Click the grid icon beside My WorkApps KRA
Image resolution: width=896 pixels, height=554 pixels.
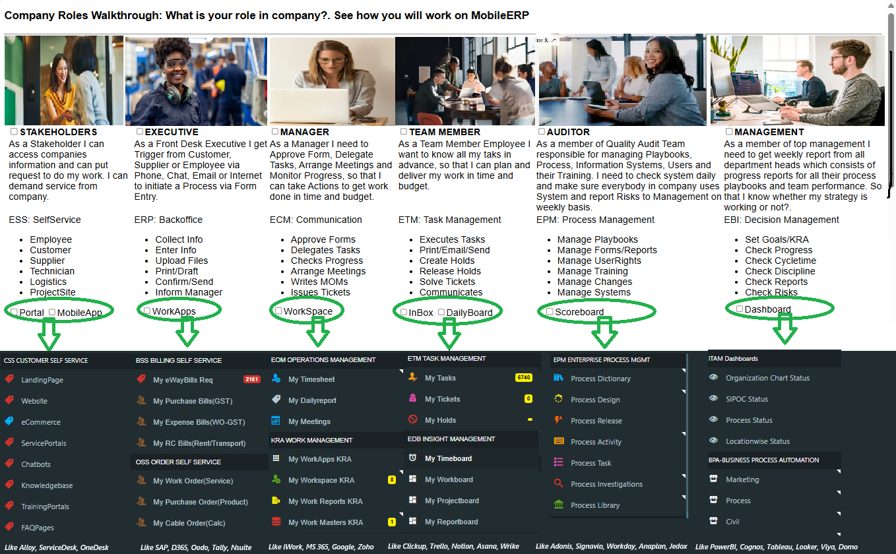tap(276, 458)
